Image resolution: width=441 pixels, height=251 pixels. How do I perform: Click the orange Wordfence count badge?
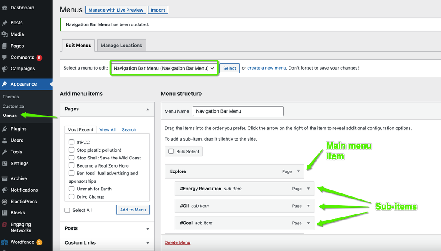39,242
